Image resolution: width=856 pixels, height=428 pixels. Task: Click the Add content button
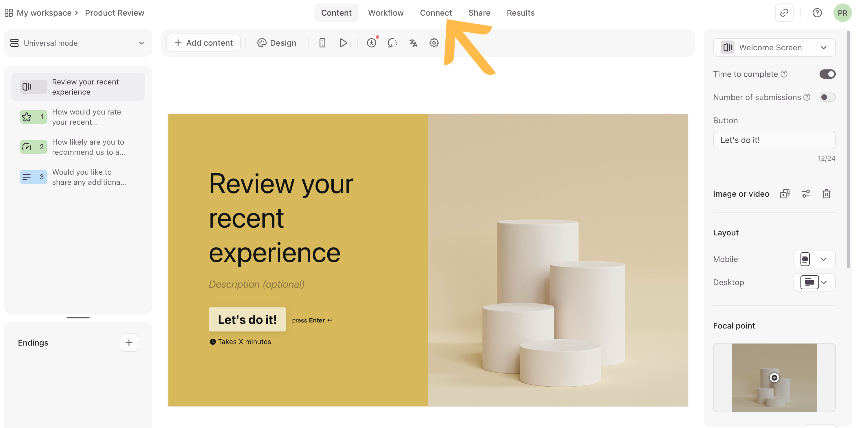tap(203, 43)
